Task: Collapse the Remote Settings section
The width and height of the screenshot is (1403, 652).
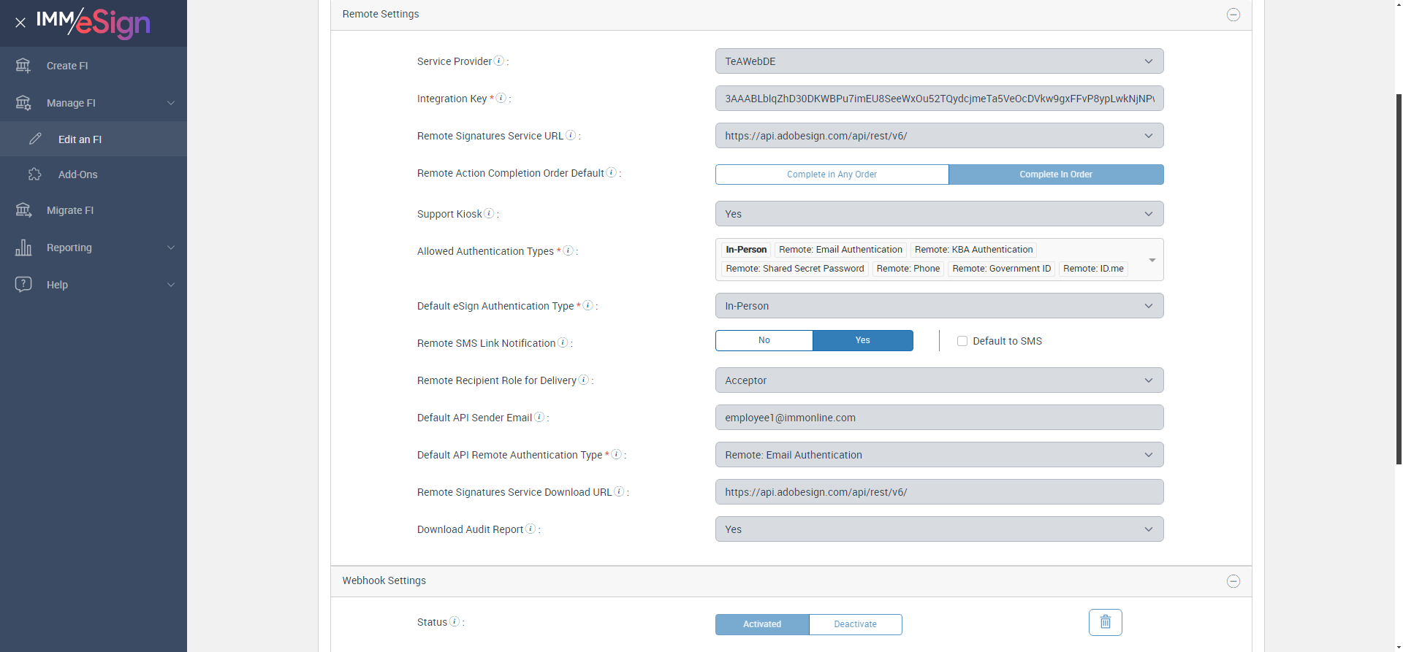Action: point(1233,15)
